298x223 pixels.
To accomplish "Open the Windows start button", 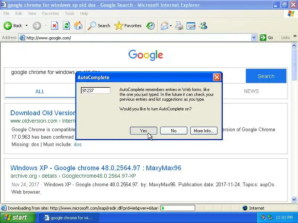I will point(17,217).
